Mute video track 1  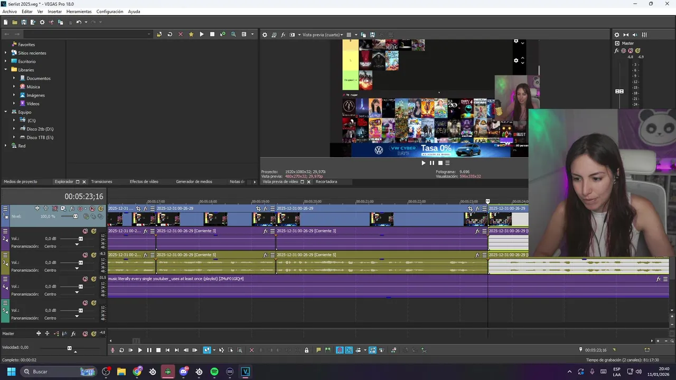(x=92, y=208)
